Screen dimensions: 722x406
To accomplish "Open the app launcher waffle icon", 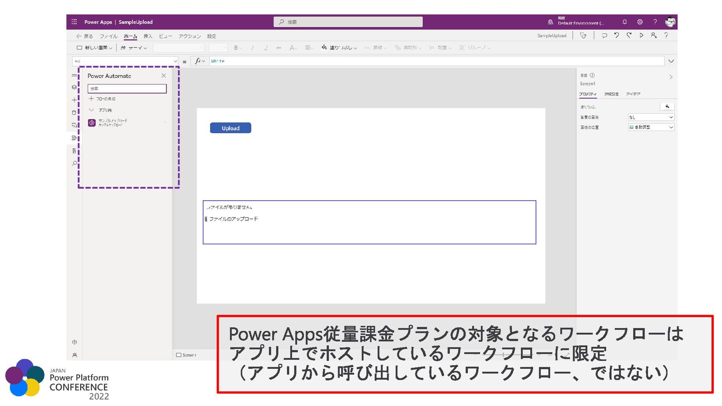I will 74,22.
